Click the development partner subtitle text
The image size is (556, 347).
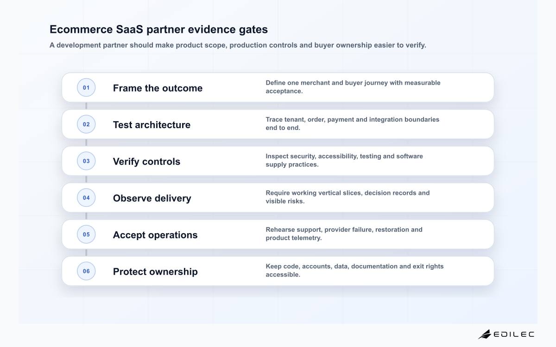[238, 45]
